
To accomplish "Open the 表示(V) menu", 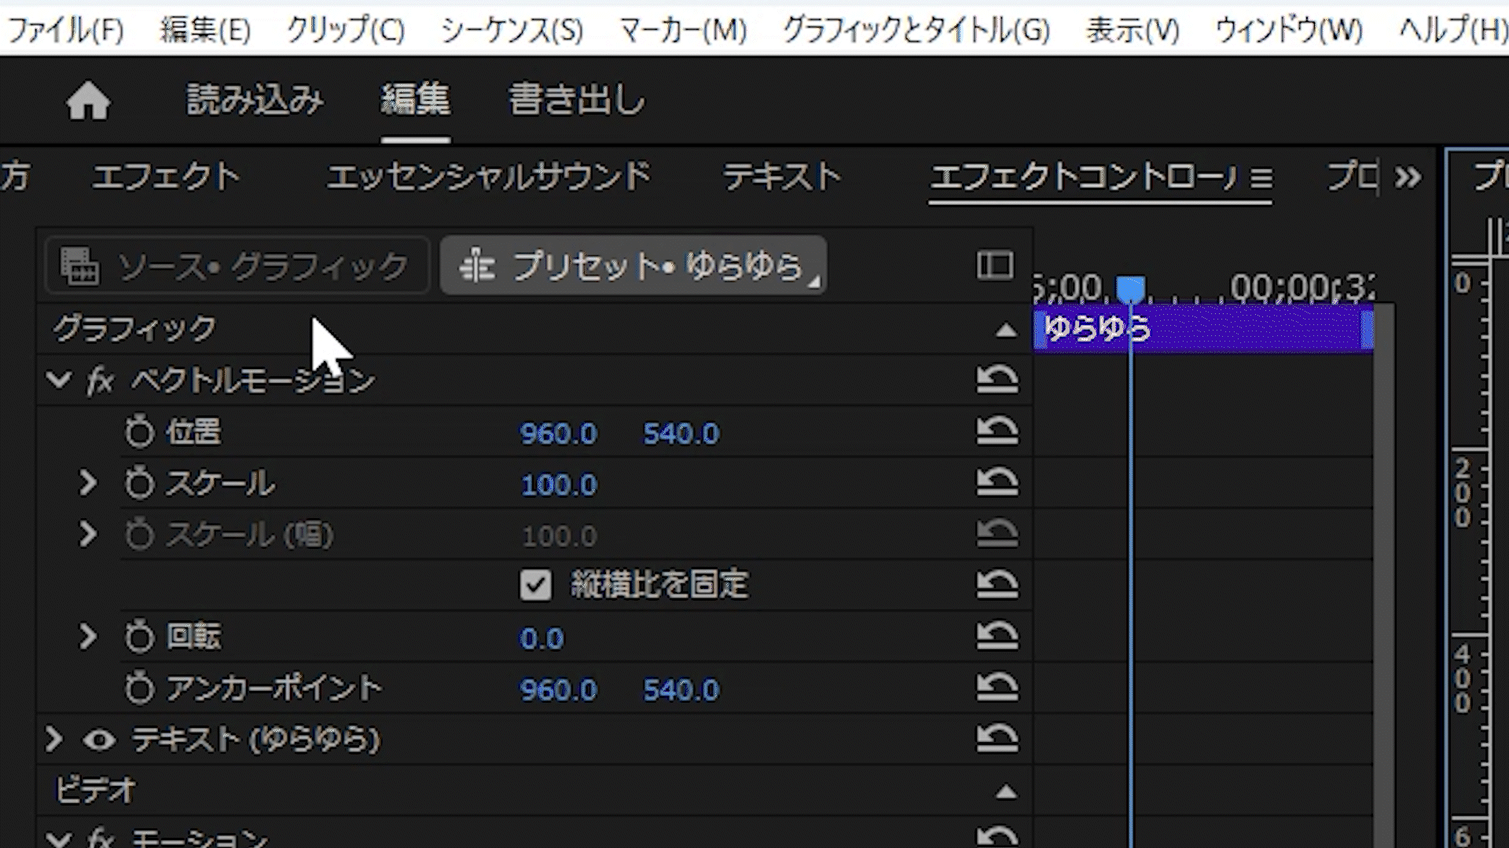I will (1133, 30).
